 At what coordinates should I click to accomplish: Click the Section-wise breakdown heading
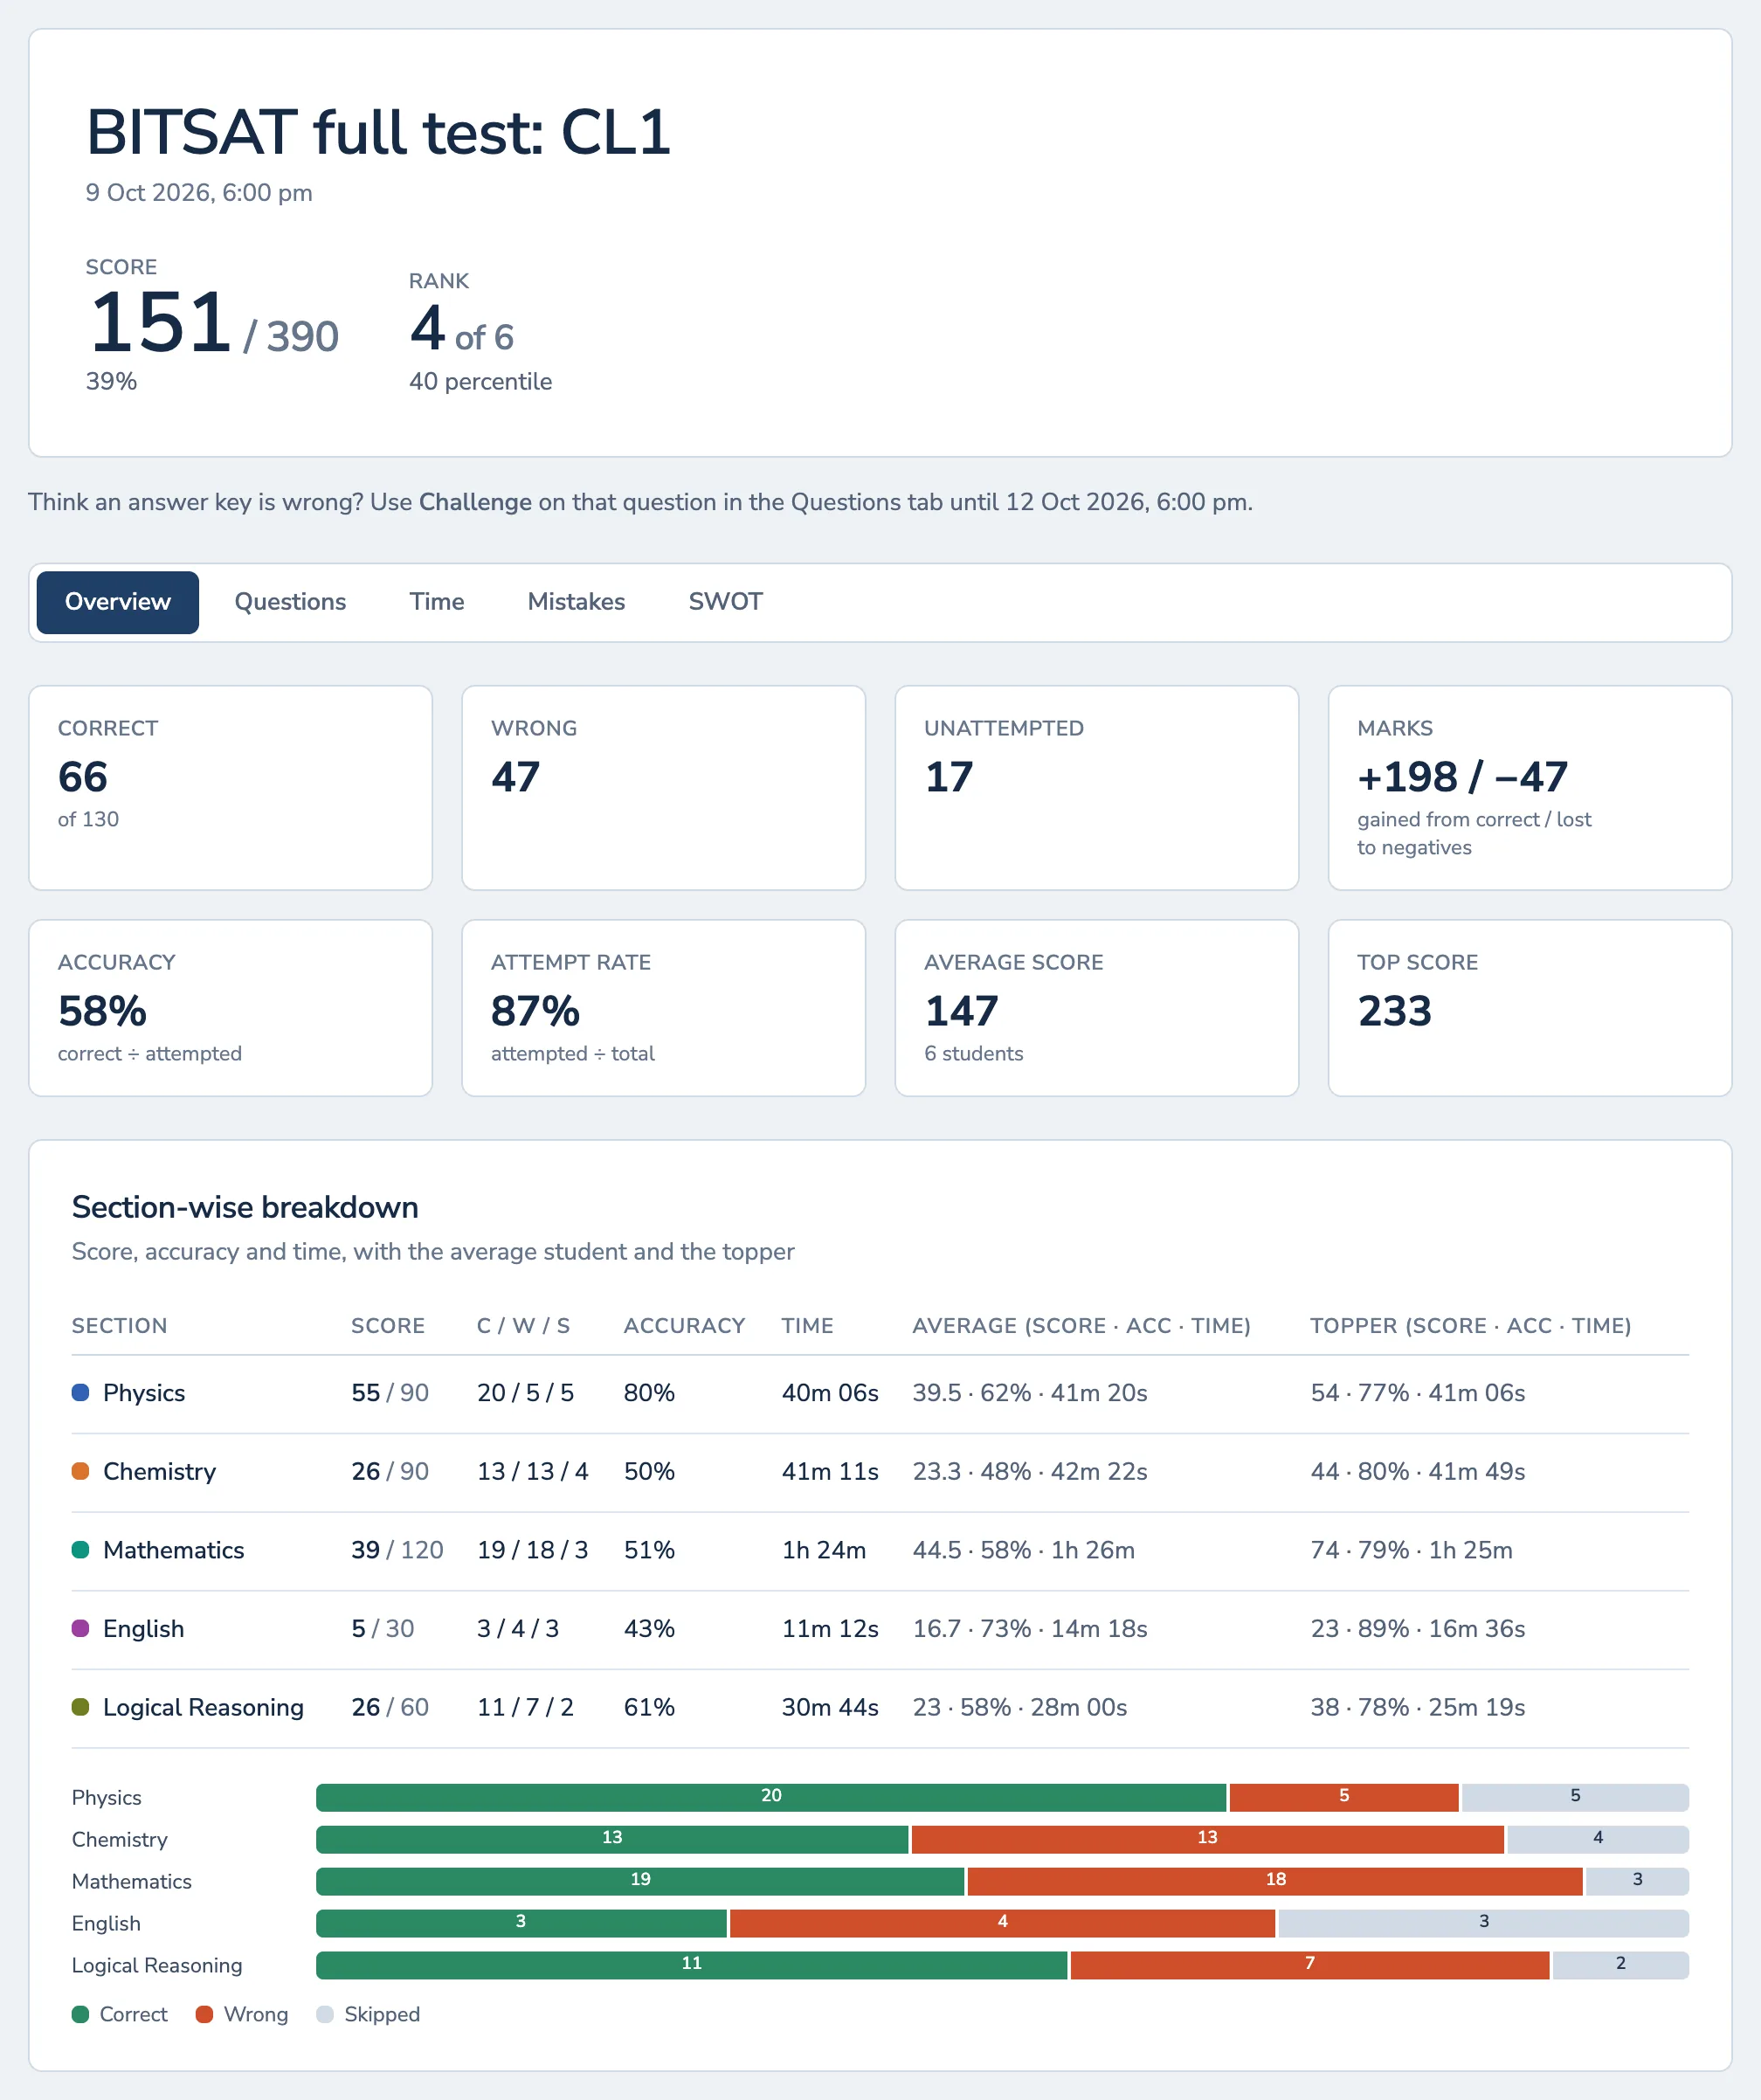[245, 1207]
